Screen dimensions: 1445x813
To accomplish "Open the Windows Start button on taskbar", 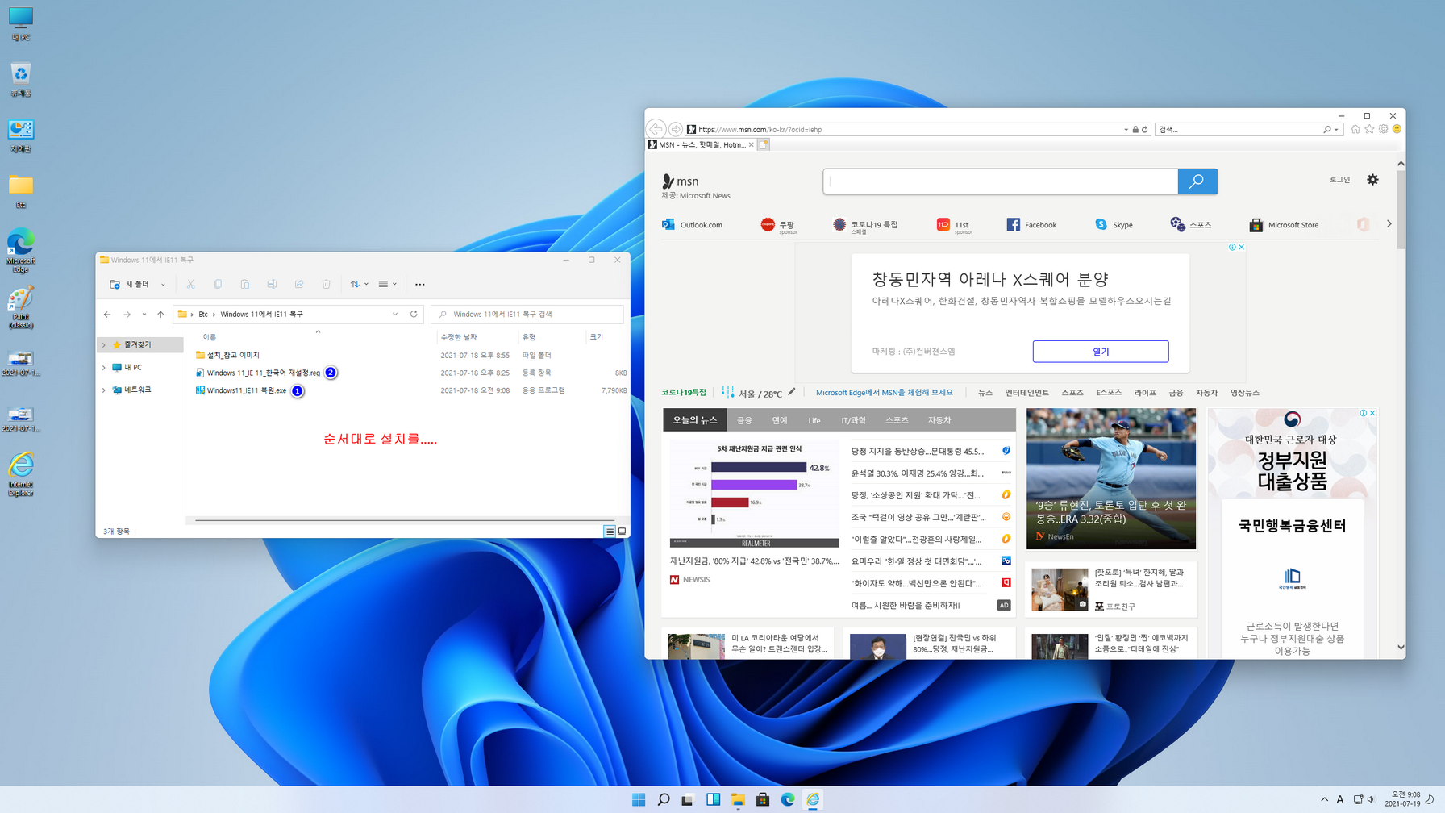I will [x=639, y=799].
